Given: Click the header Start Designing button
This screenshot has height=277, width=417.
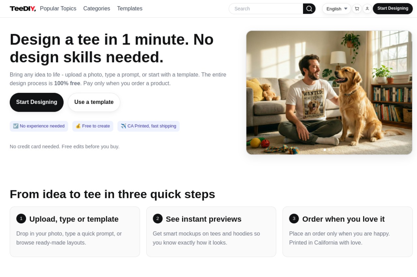Looking at the screenshot, I should click(393, 8).
